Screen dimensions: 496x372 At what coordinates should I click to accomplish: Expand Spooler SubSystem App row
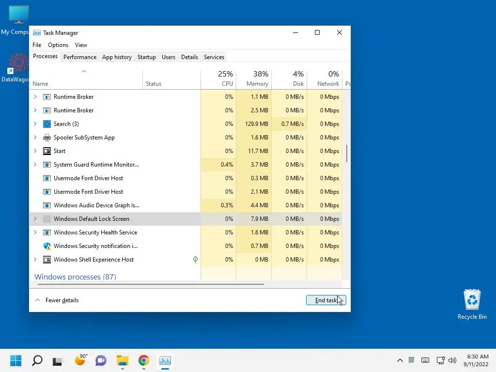35,138
